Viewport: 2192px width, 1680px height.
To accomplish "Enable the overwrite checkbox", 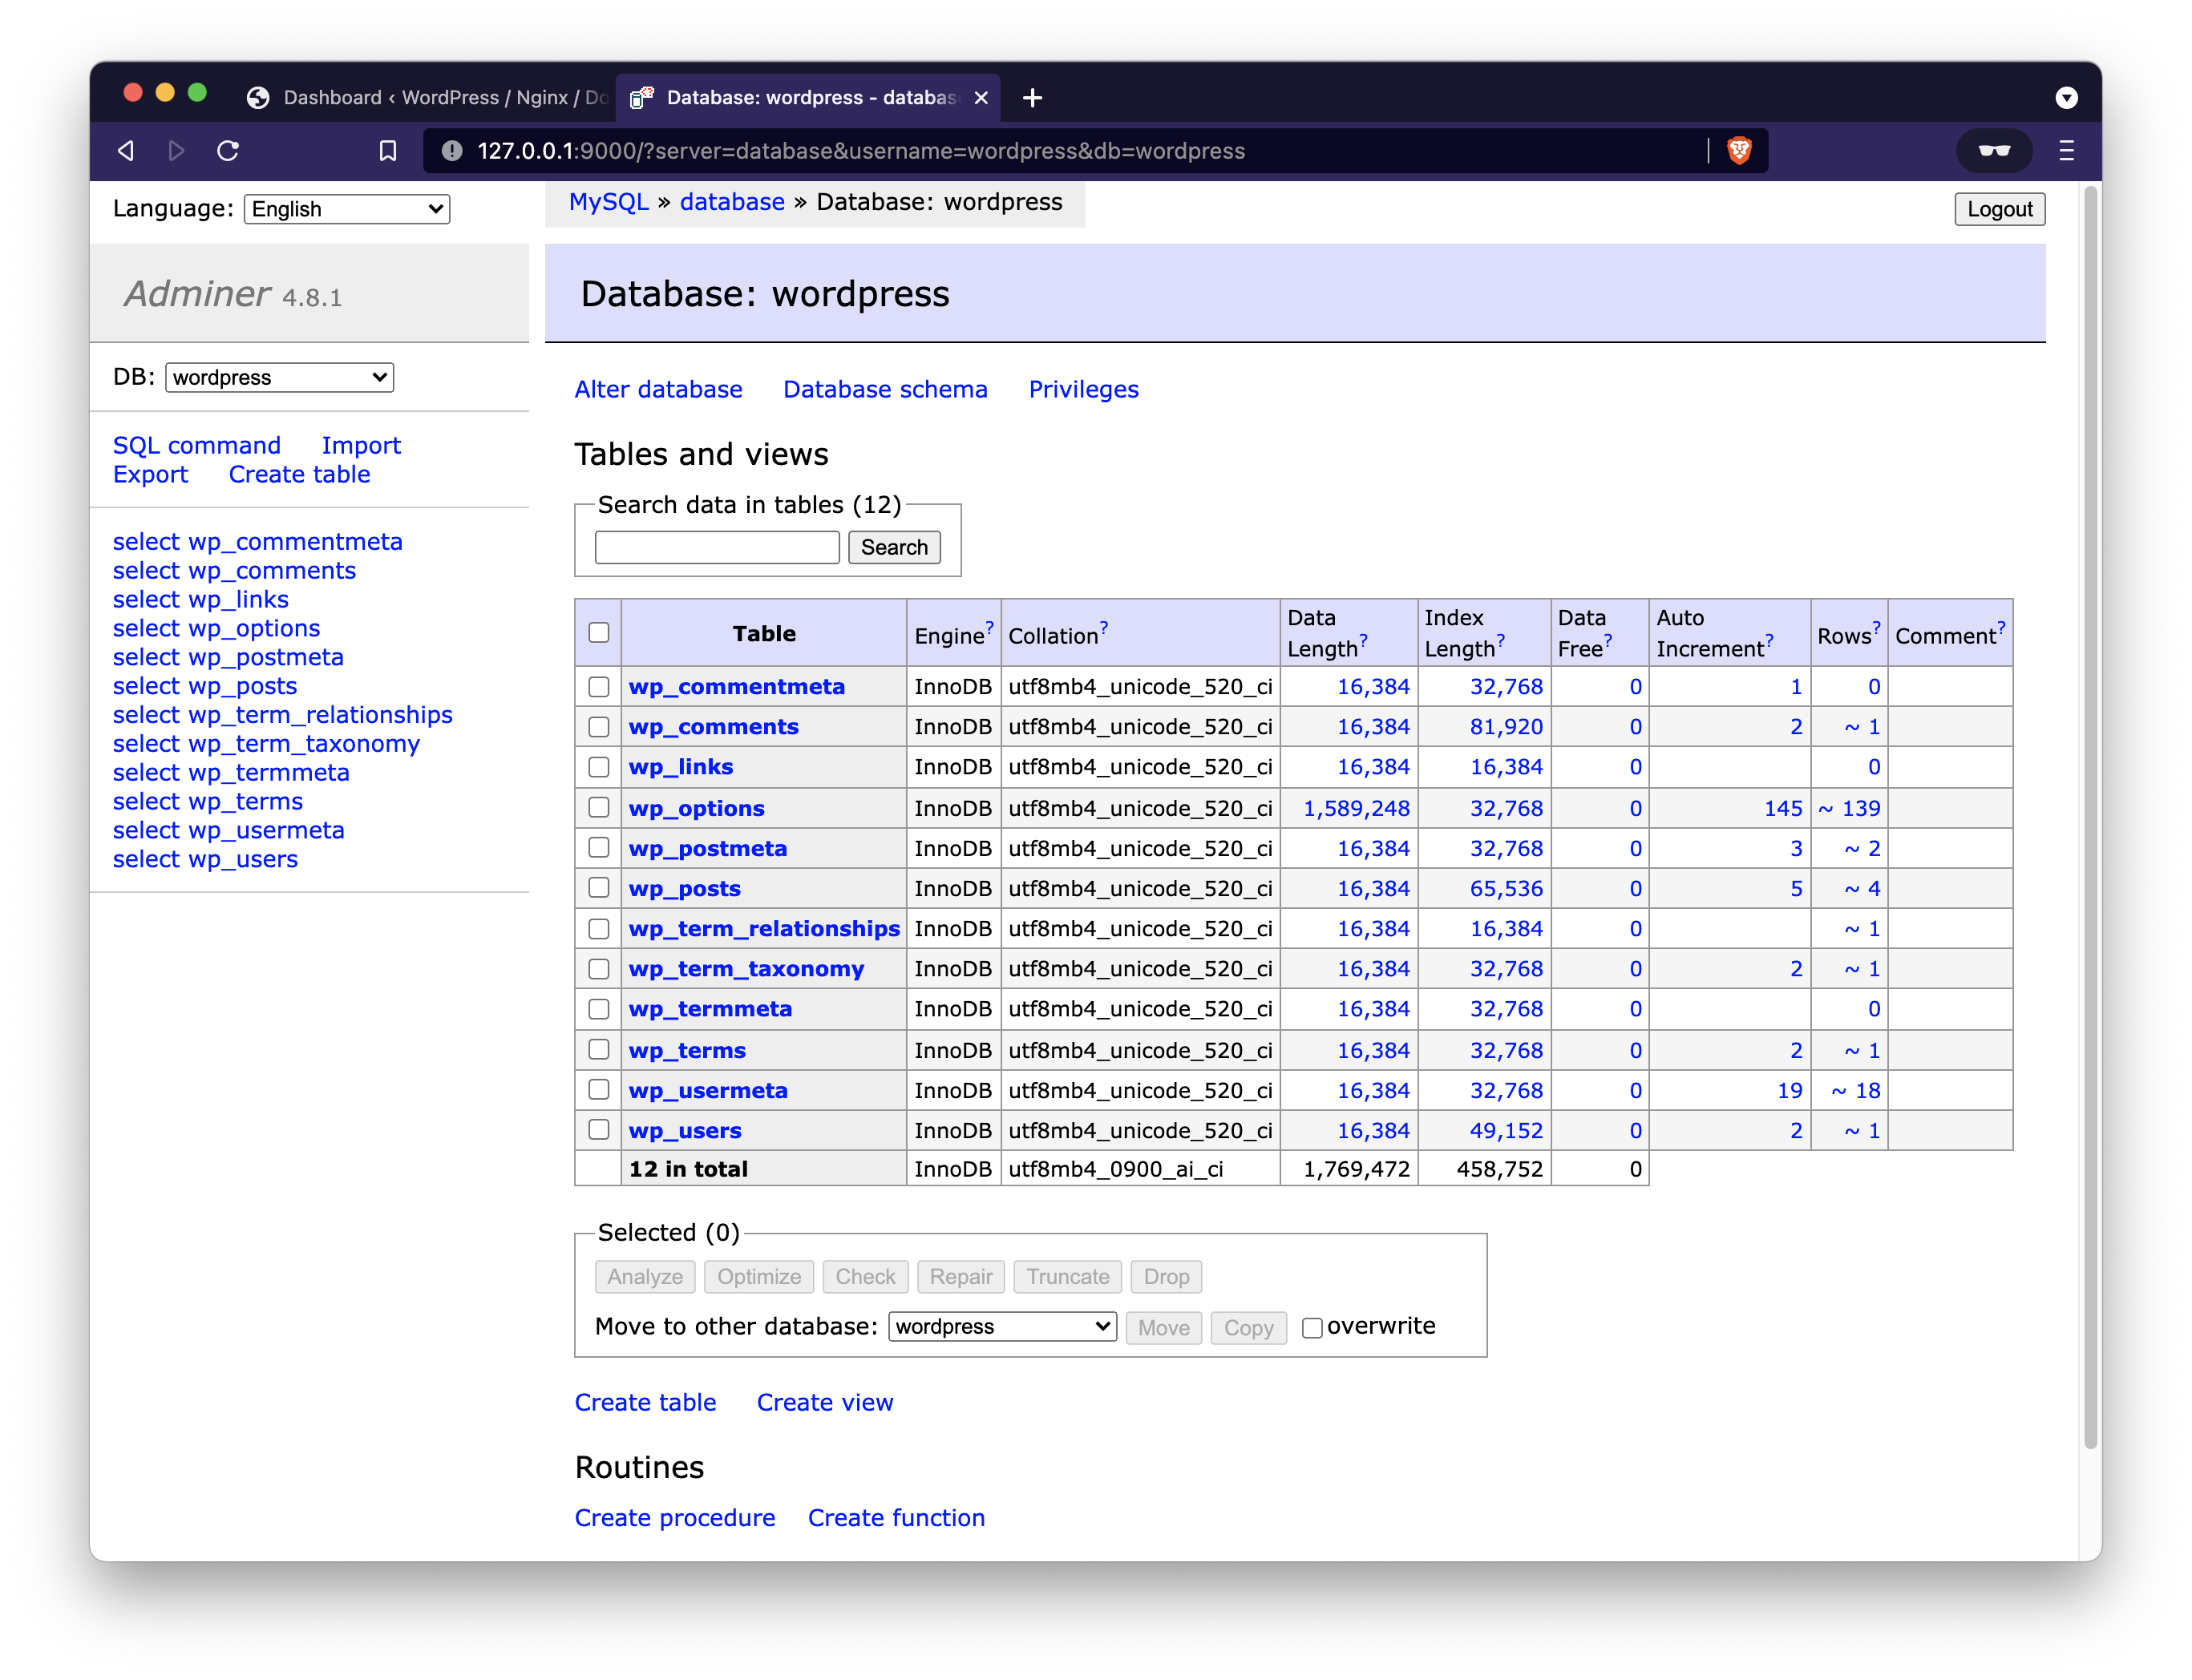I will click(1312, 1328).
